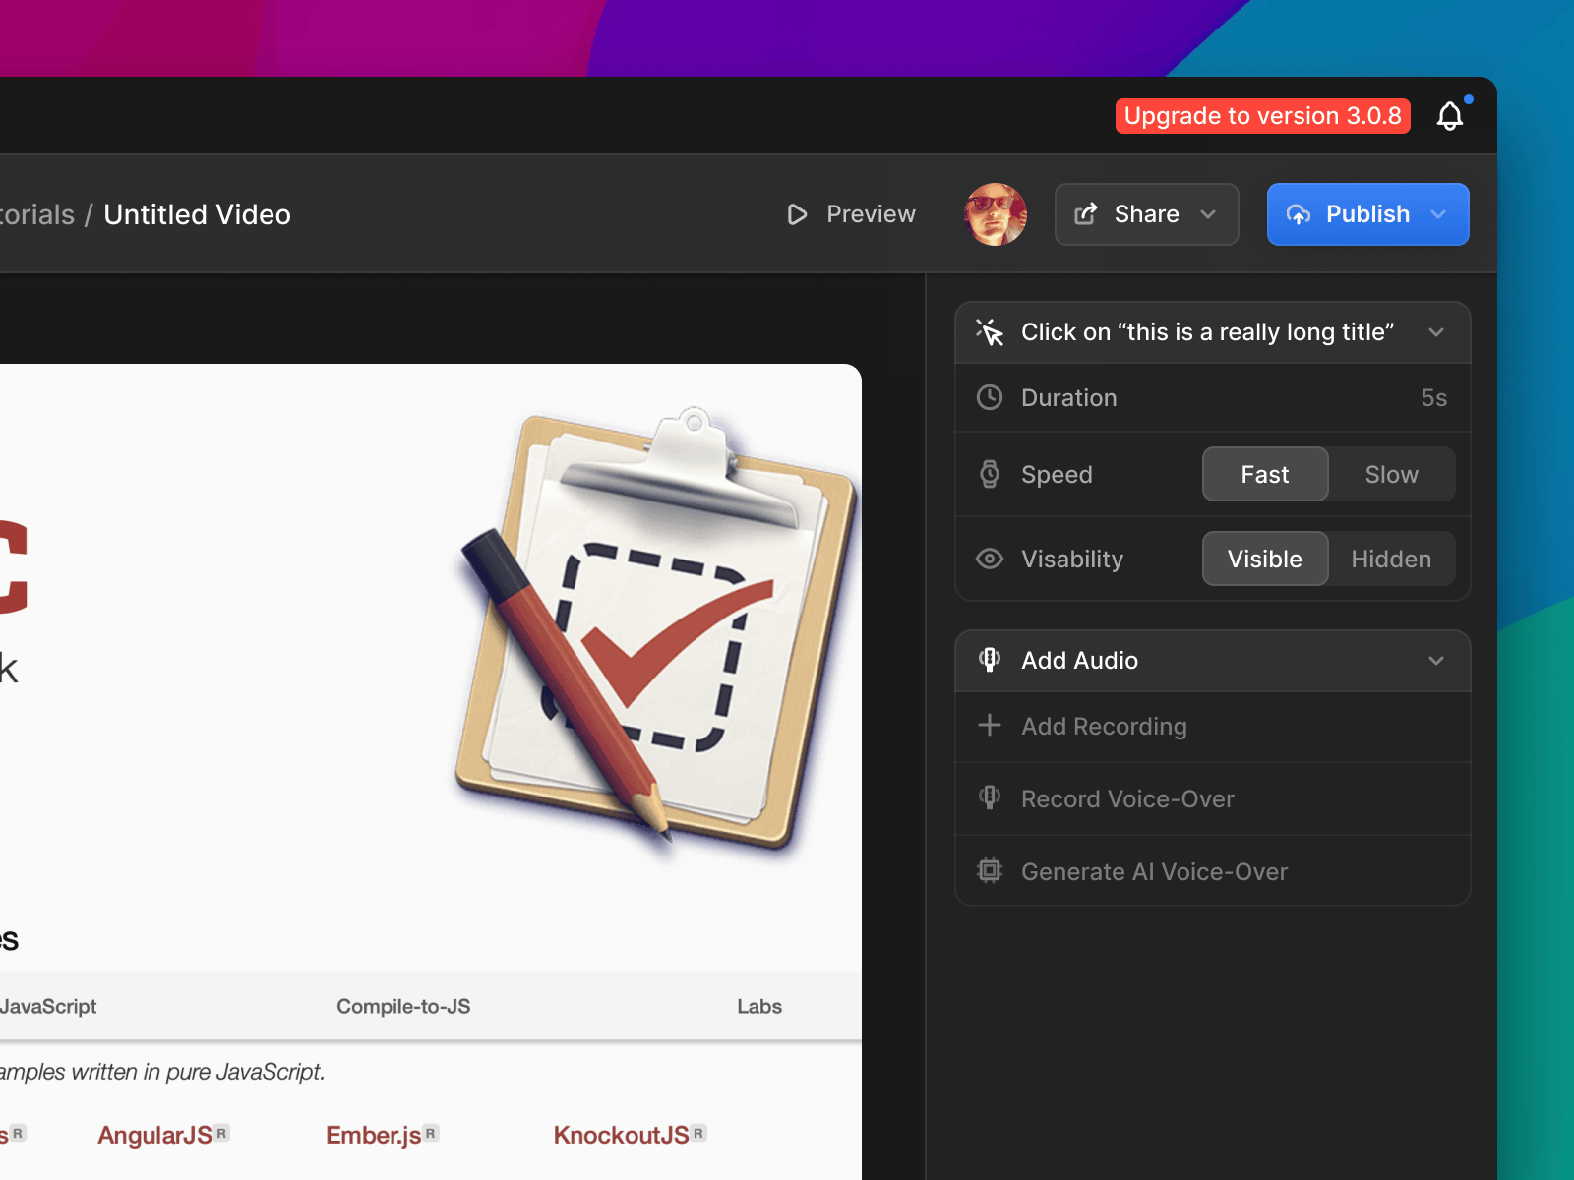Image resolution: width=1574 pixels, height=1180 pixels.
Task: Open the notifications bell
Action: point(1450,116)
